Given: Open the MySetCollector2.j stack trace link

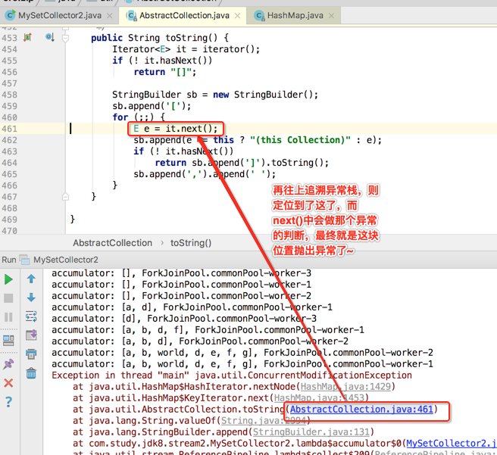Looking at the screenshot, I should pos(452,444).
